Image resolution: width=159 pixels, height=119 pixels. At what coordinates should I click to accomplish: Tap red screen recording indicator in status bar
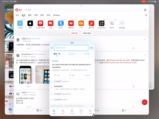pos(144,2)
